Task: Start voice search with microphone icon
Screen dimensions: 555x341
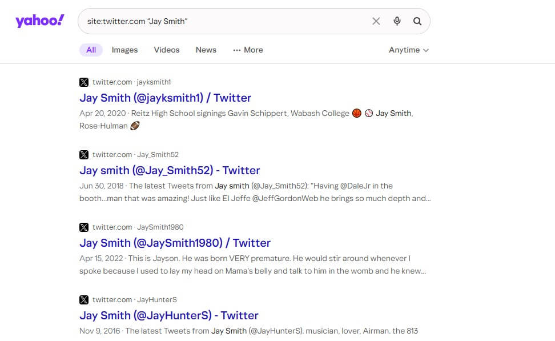Action: coord(397,21)
